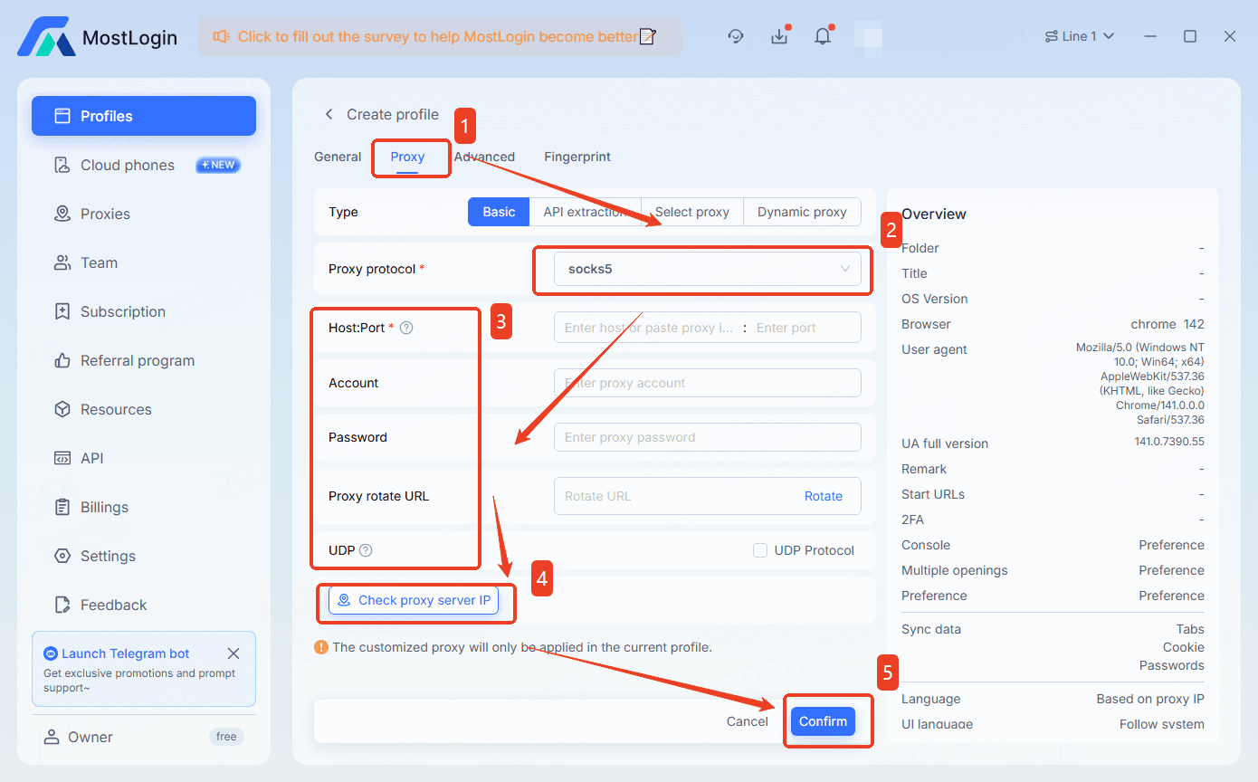Enable the UDP Protocol checkbox
Image resolution: width=1258 pixels, height=782 pixels.
[760, 550]
